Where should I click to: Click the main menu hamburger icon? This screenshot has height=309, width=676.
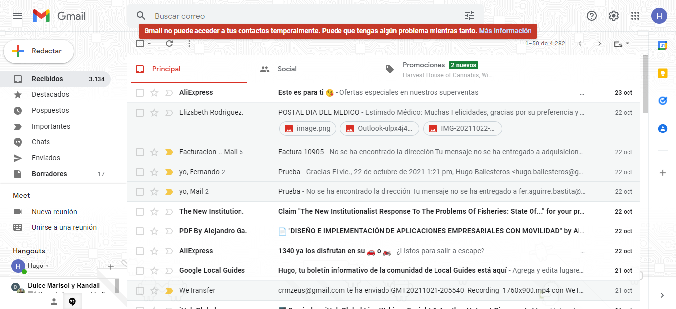coord(18,16)
